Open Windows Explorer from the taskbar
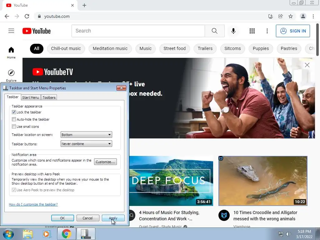Screen dimensions: 320x240 point(28,234)
